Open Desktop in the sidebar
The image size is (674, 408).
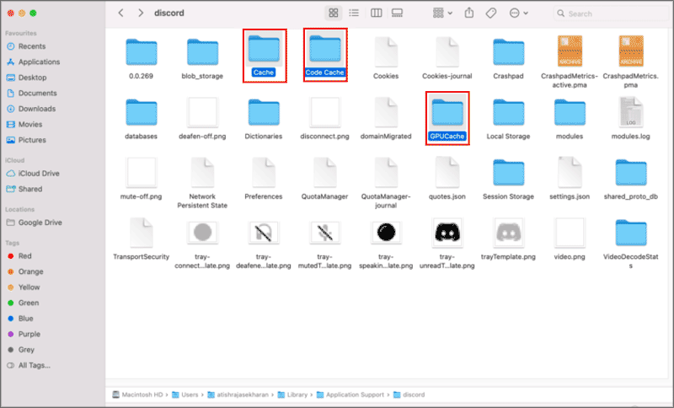27,78
